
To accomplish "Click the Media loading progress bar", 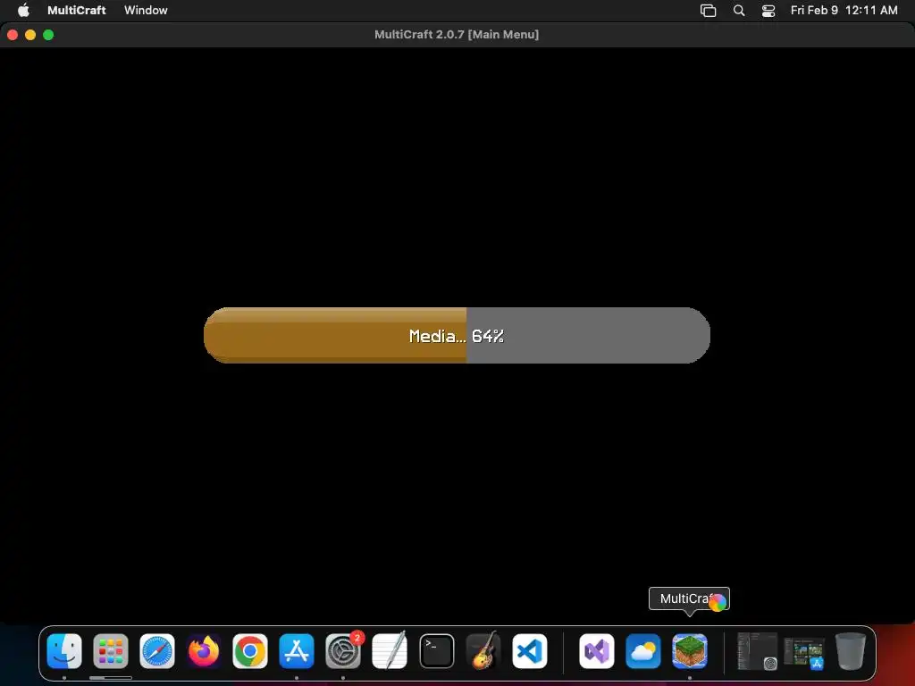I will pyautogui.click(x=457, y=336).
